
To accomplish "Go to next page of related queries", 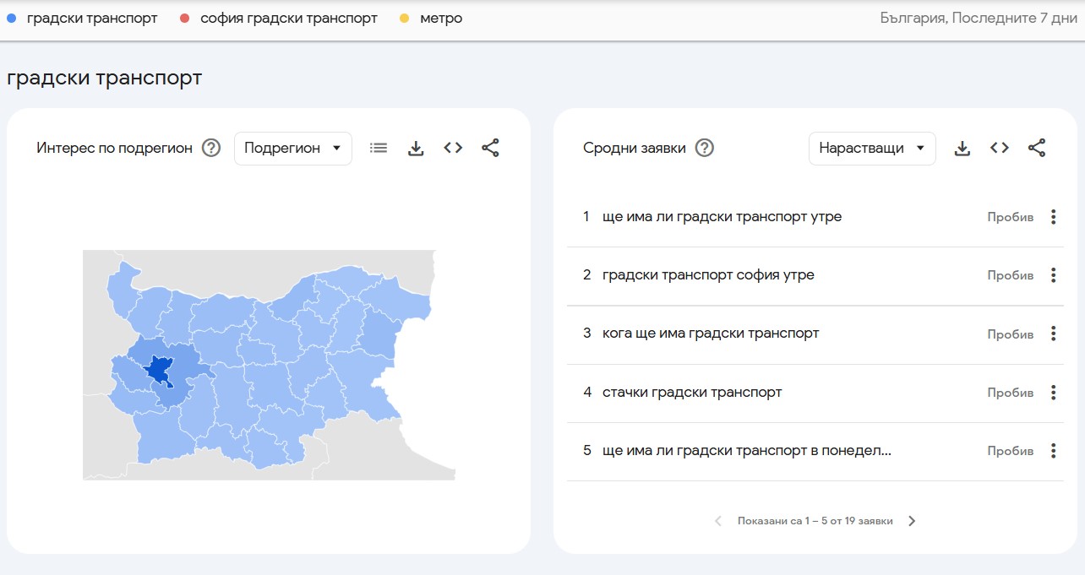I will 912,521.
